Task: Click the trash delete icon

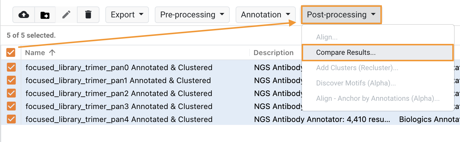Action: (x=88, y=14)
